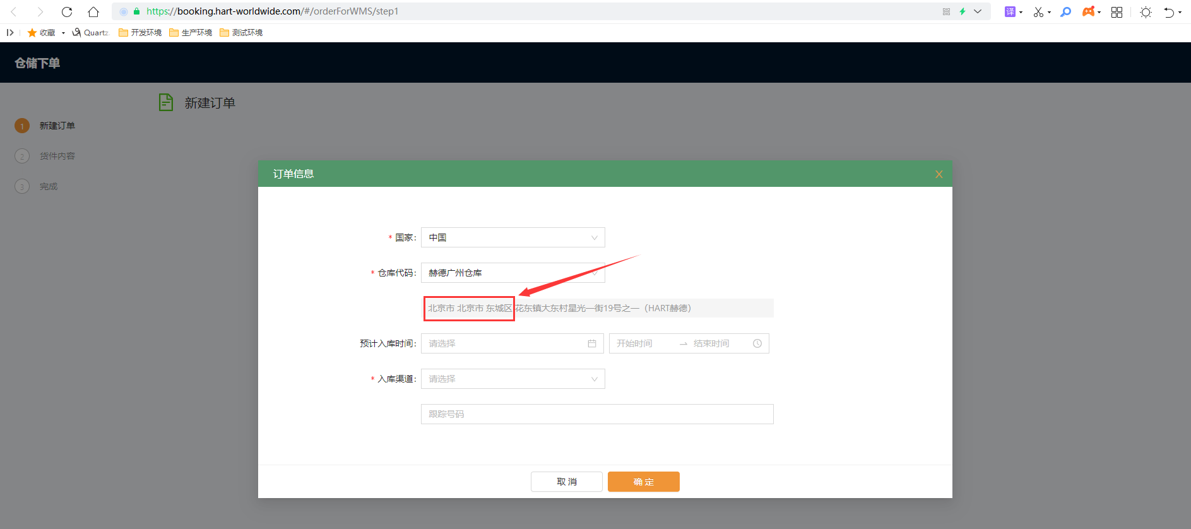This screenshot has height=529, width=1191.
Task: Expand the 入库渠道 dropdown
Action: pyautogui.click(x=513, y=379)
